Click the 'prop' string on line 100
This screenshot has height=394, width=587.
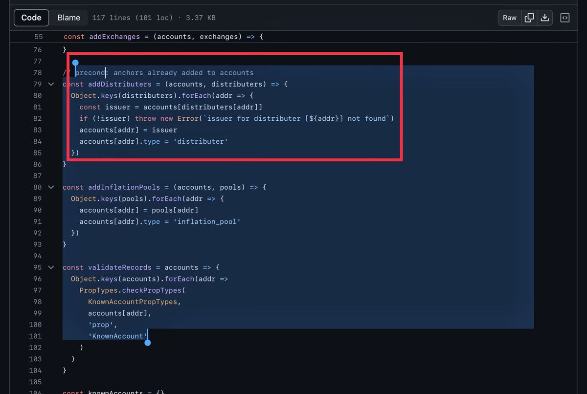tap(101, 325)
